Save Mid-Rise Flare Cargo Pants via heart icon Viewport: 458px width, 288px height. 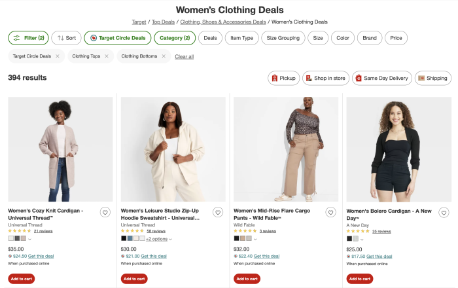330,212
